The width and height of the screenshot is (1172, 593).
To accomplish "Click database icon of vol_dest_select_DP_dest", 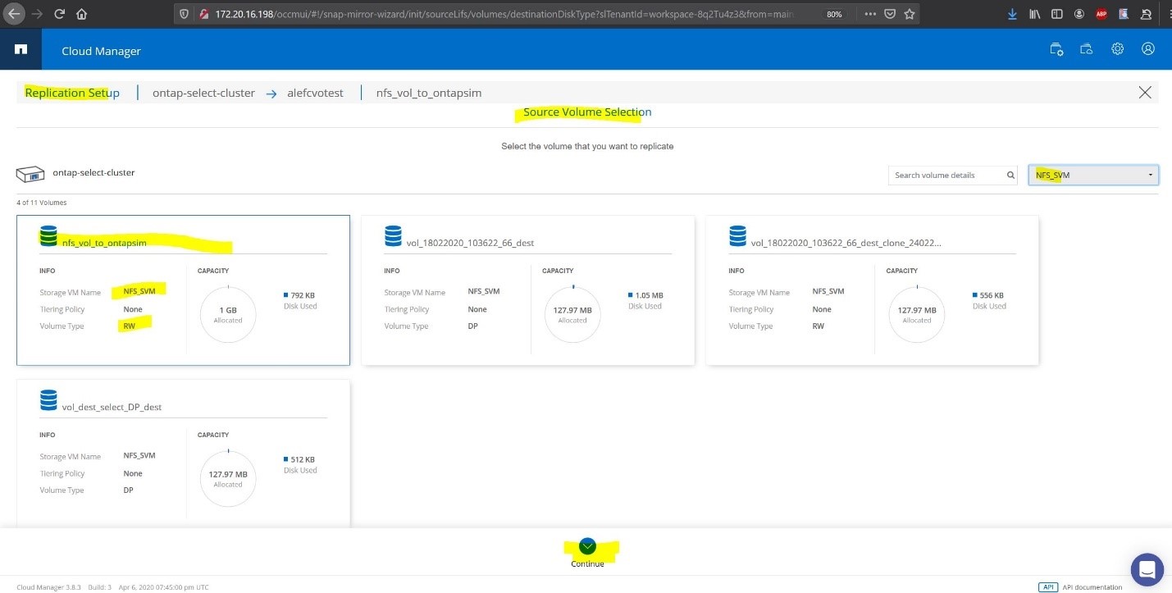I will pyautogui.click(x=48, y=401).
